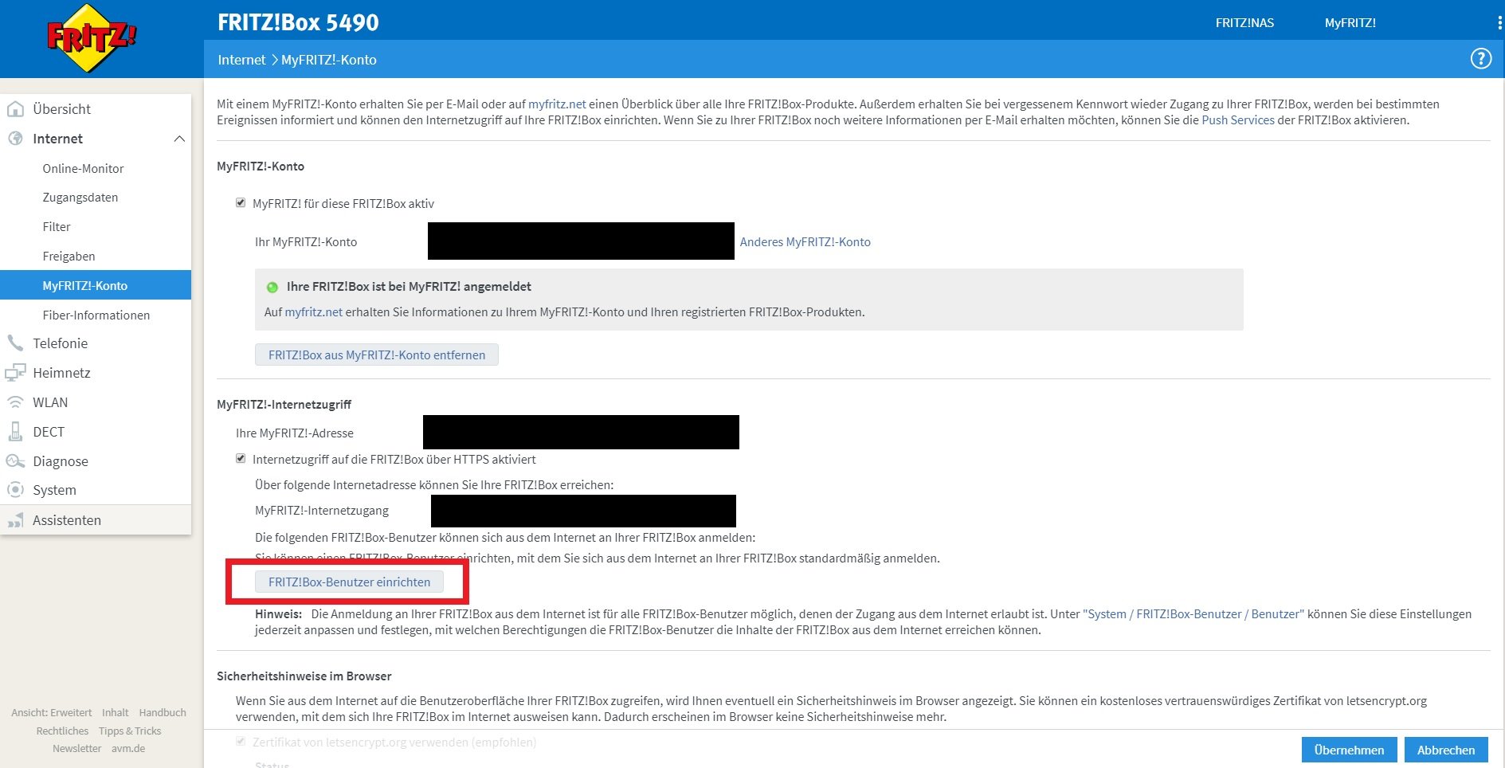Click the System gear icon
Viewport: 1505px width, 768px height.
click(15, 490)
